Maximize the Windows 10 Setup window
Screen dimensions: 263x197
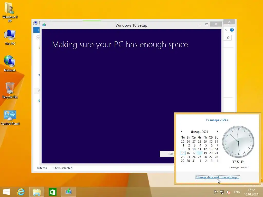[207, 24]
